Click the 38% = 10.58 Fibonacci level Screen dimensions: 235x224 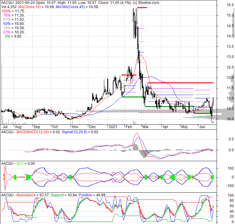click(x=14, y=28)
